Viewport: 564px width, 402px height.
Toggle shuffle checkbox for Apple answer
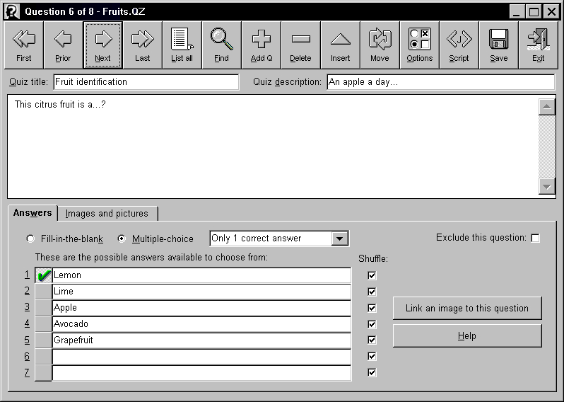pyautogui.click(x=372, y=308)
